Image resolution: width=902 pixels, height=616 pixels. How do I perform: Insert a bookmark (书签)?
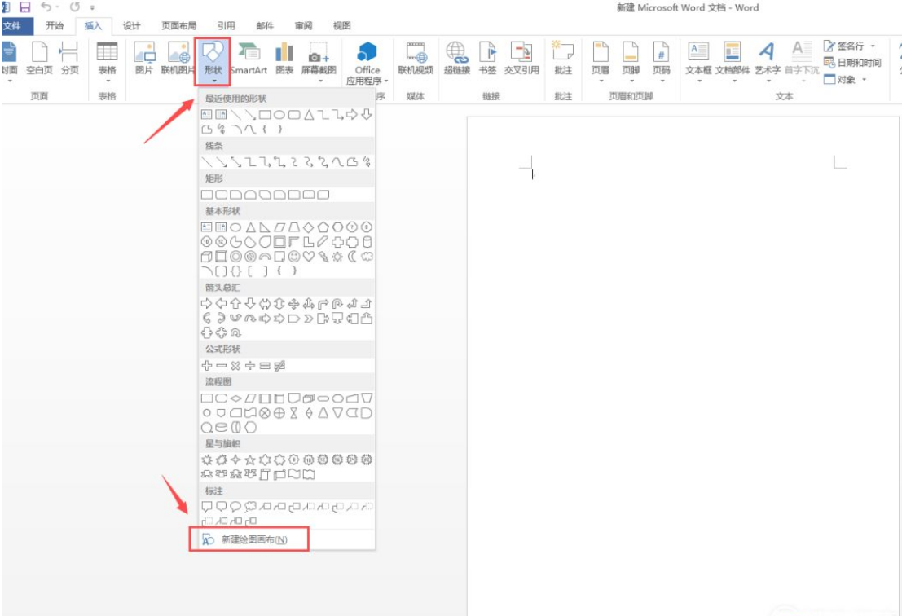point(487,59)
